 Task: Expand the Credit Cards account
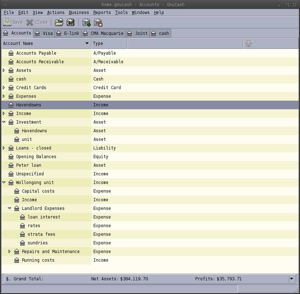point(4,88)
